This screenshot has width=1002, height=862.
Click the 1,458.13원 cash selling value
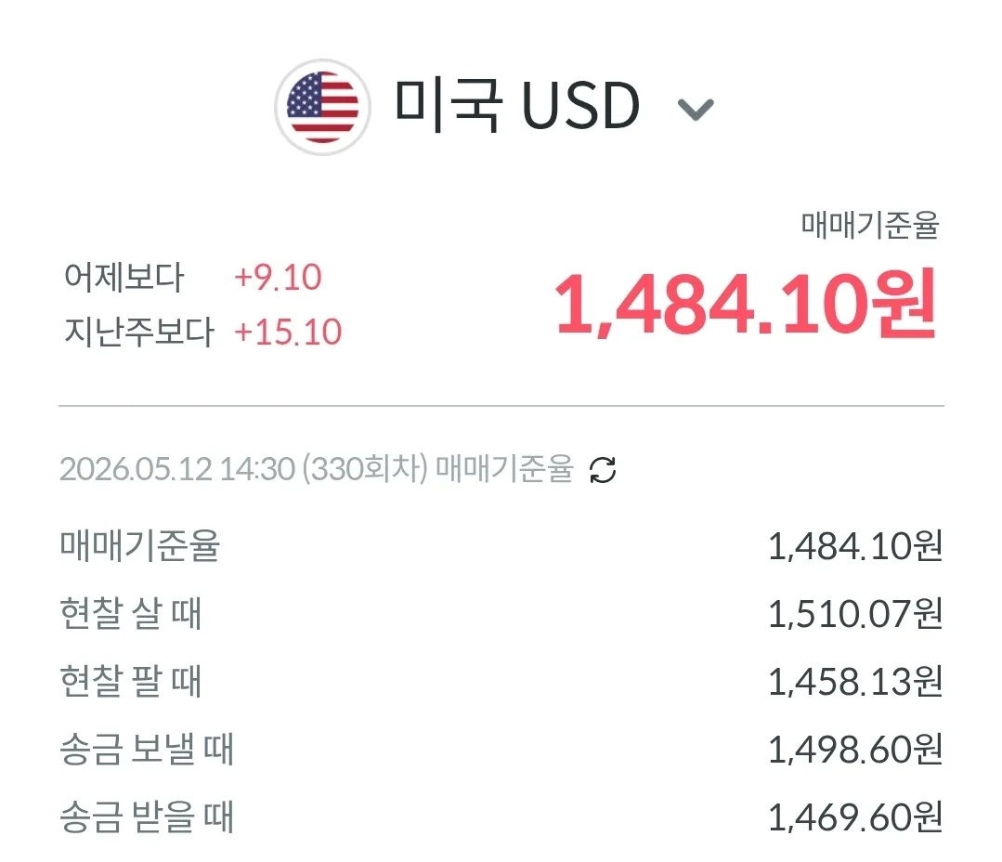(x=855, y=682)
